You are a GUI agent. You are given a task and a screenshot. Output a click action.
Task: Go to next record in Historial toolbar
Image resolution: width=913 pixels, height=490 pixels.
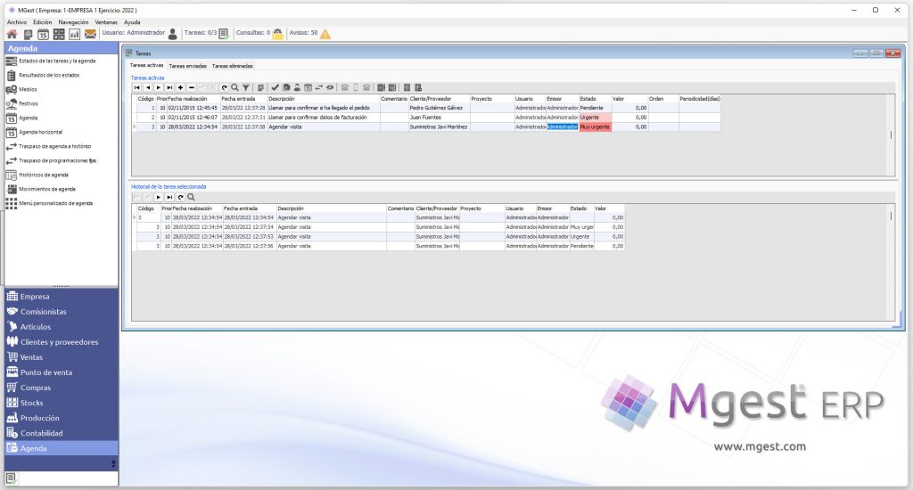(159, 197)
